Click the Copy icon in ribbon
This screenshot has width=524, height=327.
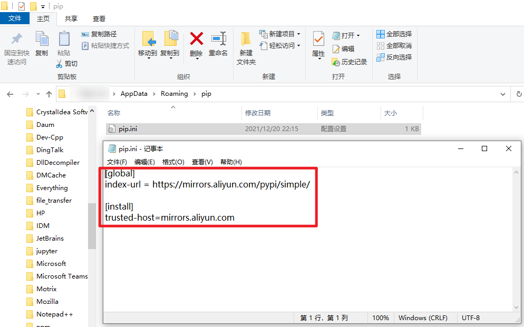(42, 39)
